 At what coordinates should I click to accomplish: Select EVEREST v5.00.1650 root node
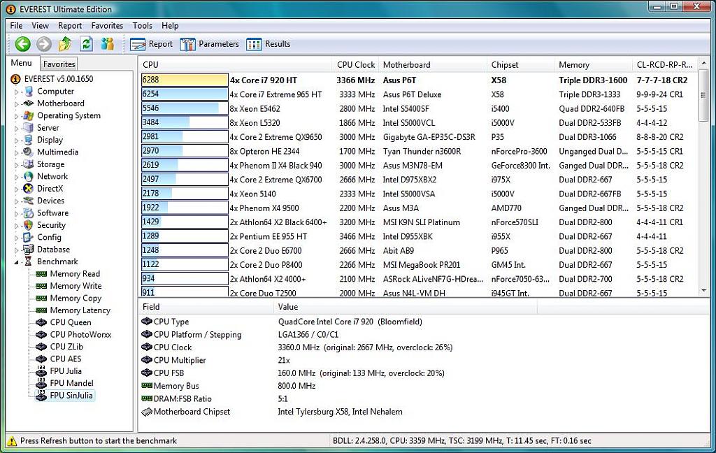click(x=59, y=78)
